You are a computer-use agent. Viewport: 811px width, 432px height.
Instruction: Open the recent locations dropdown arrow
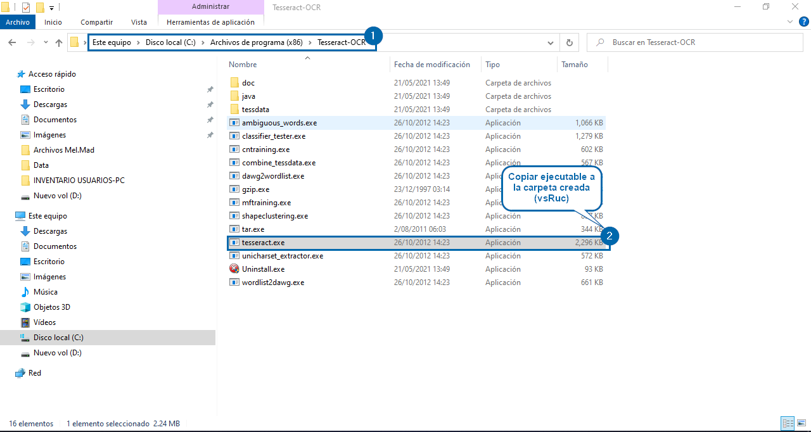[45, 43]
